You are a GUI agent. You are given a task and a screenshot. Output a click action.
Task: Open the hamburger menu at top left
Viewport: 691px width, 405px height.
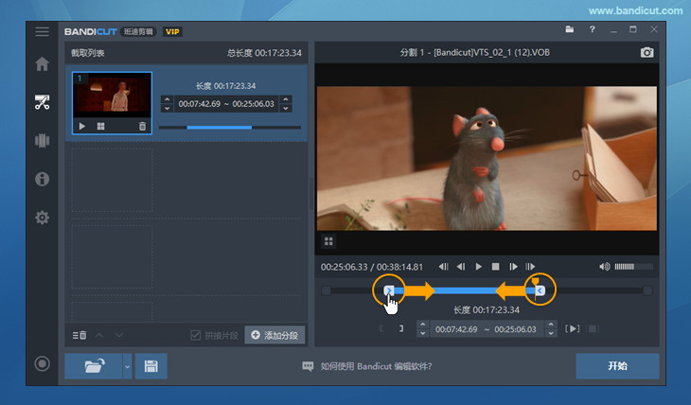click(43, 31)
